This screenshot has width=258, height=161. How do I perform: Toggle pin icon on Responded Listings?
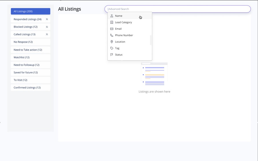47,19
